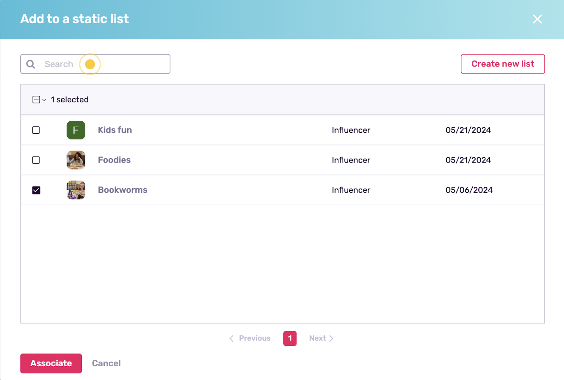The image size is (564, 380).
Task: Click the 05/21/2024 date in the Kids fun row
Action: (x=468, y=130)
